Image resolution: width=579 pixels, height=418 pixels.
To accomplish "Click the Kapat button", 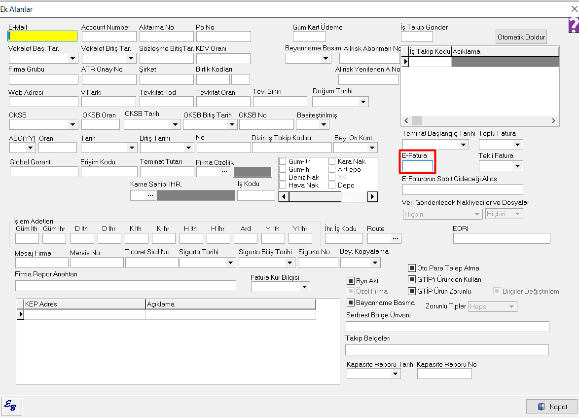I will 551,406.
